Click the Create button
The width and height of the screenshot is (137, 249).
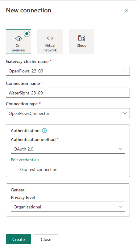(x=19, y=239)
